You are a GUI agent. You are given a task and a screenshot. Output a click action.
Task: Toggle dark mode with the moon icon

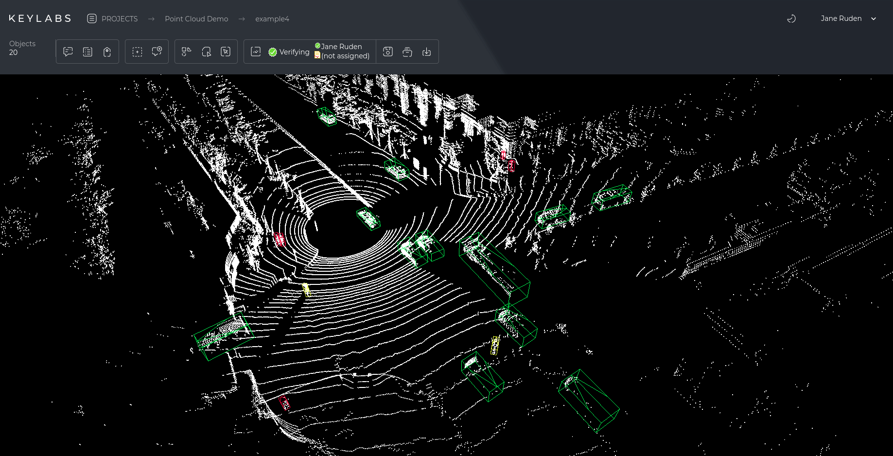[x=791, y=18]
